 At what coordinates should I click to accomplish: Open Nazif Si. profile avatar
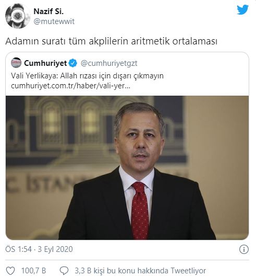[x=18, y=16]
